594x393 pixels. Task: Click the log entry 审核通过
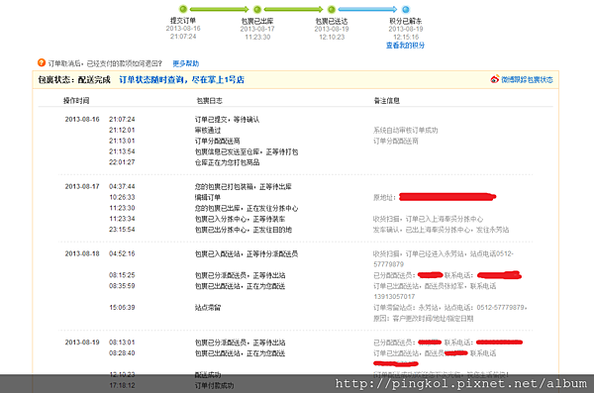208,130
